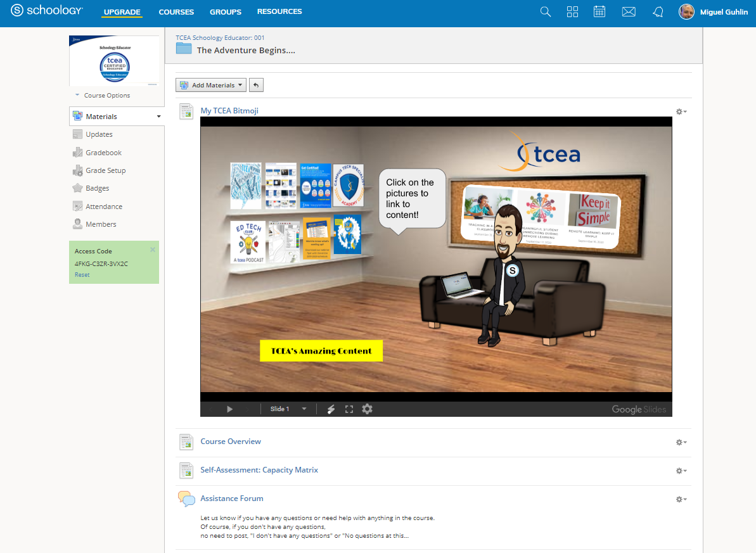
Task: Open Members in the sidebar
Action: (x=101, y=225)
